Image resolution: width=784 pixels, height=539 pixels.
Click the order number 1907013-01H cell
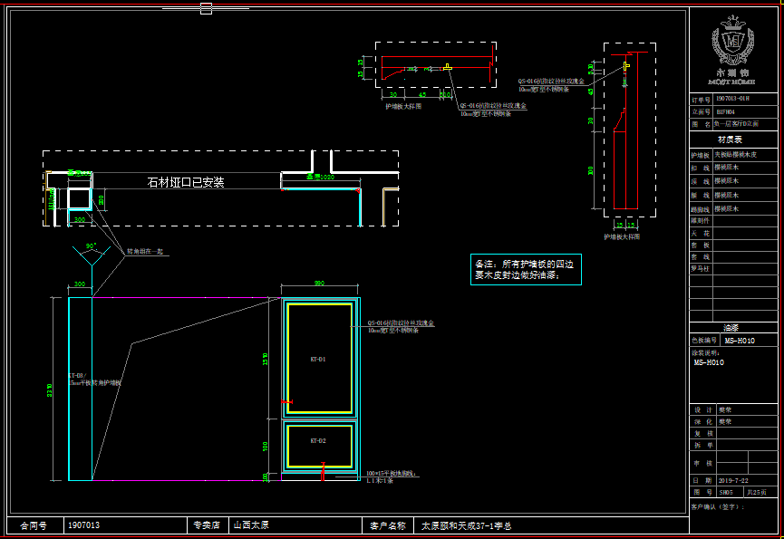click(733, 98)
